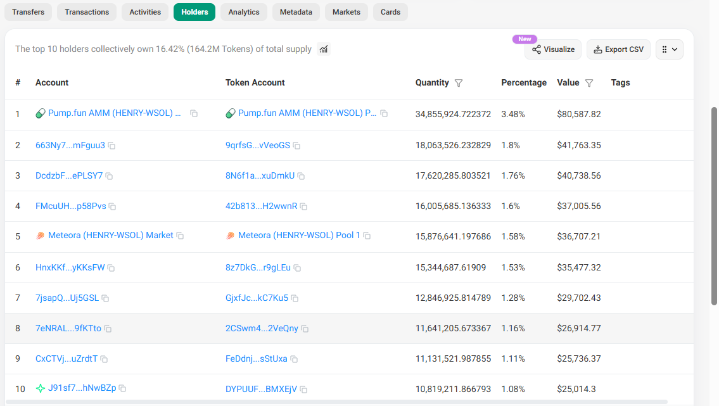Open the Transactions tab
This screenshot has width=719, height=406.
pyautogui.click(x=86, y=11)
